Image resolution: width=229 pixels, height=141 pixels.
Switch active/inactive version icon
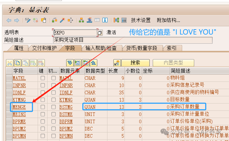(35, 20)
